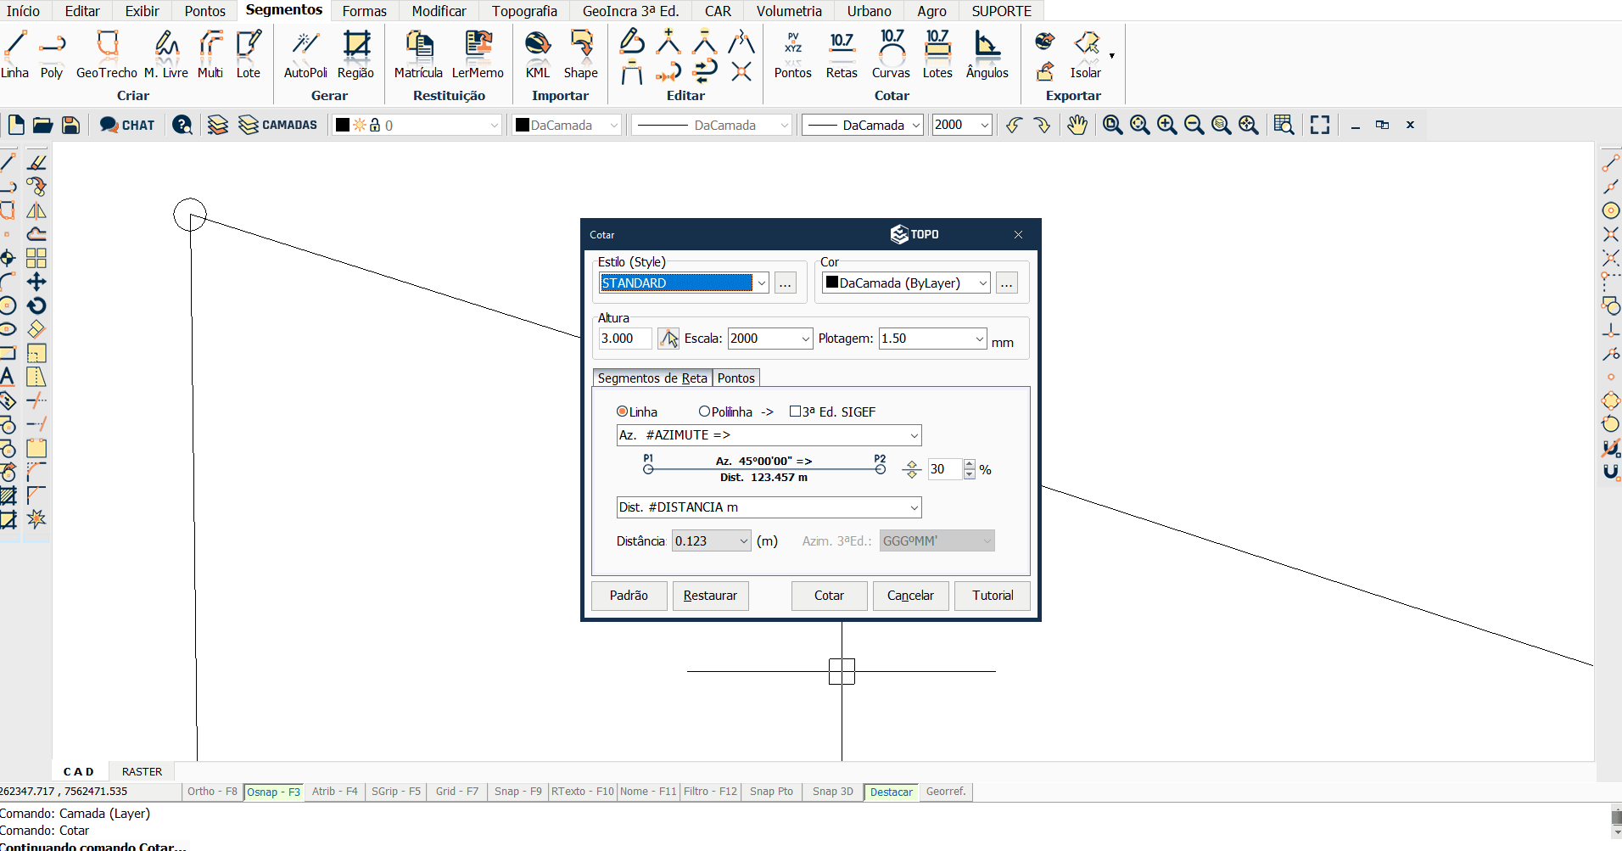1622x851 pixels.
Task: Open the KML import tool
Action: point(538,54)
